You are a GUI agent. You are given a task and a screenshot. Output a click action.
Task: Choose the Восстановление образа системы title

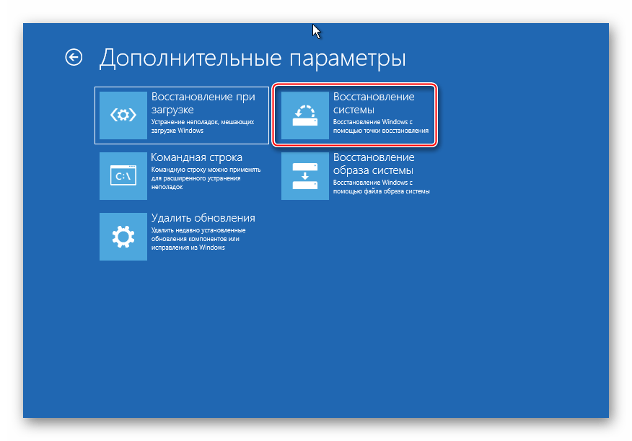click(x=373, y=164)
